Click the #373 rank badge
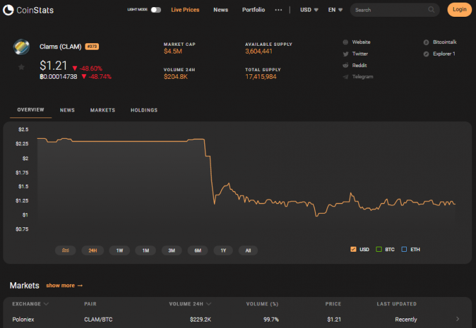The height and width of the screenshot is (328, 476). [92, 46]
